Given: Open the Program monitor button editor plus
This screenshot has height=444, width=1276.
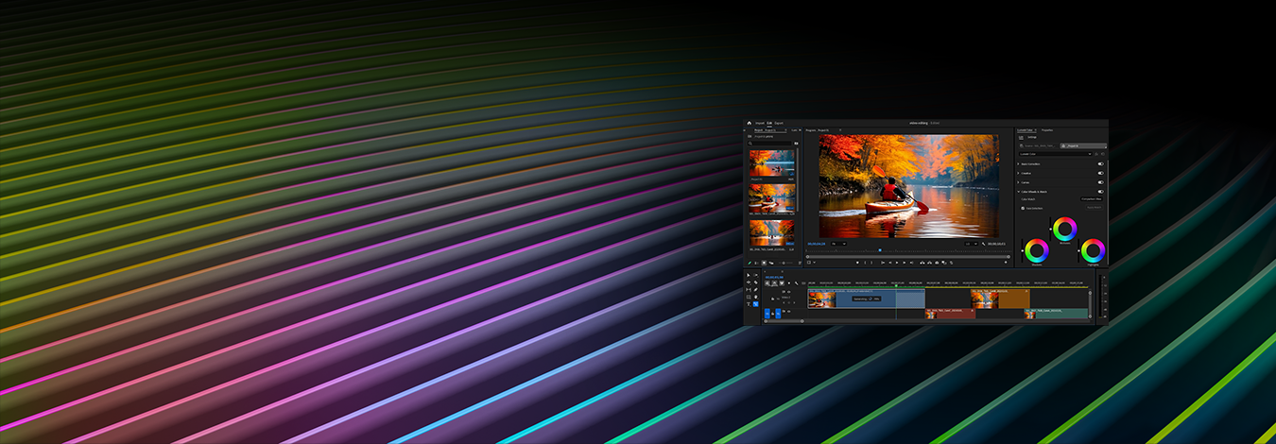Looking at the screenshot, I should point(1006,263).
